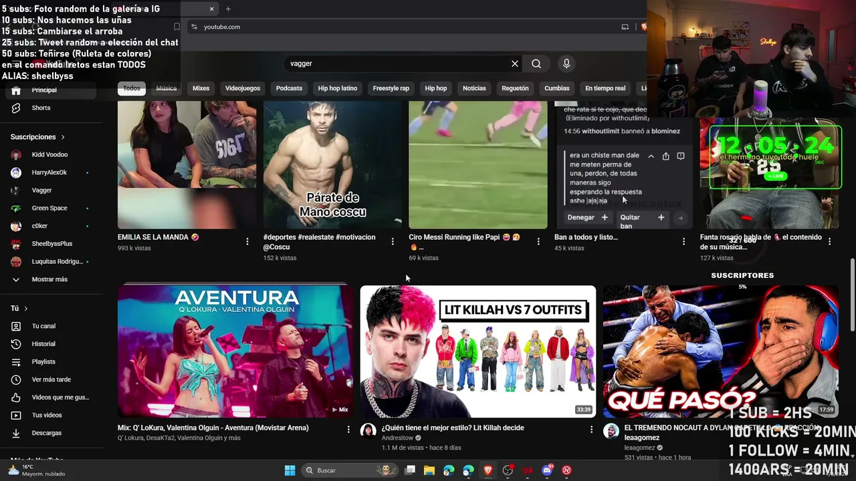This screenshot has width=856, height=481.
Task: Open Windows Start menu
Action: click(x=290, y=470)
